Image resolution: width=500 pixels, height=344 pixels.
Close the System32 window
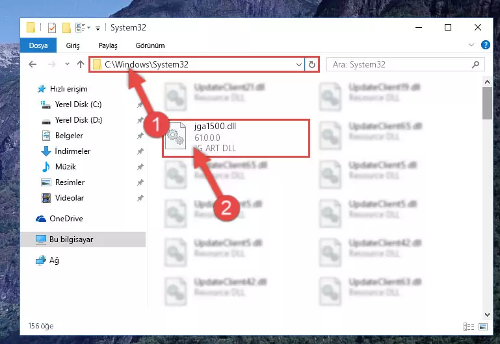(477, 28)
